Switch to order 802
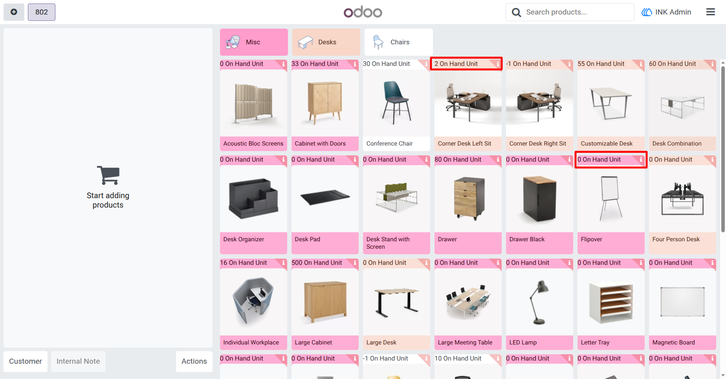 click(42, 12)
